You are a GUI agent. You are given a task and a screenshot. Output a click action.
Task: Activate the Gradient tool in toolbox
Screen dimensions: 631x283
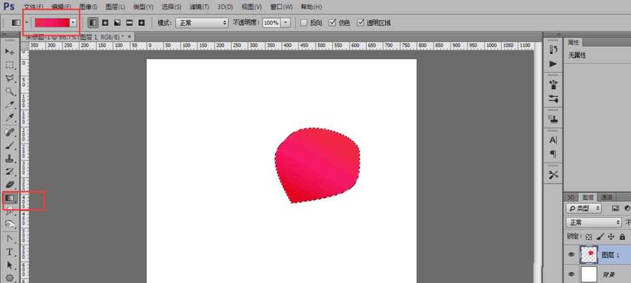pos(9,198)
